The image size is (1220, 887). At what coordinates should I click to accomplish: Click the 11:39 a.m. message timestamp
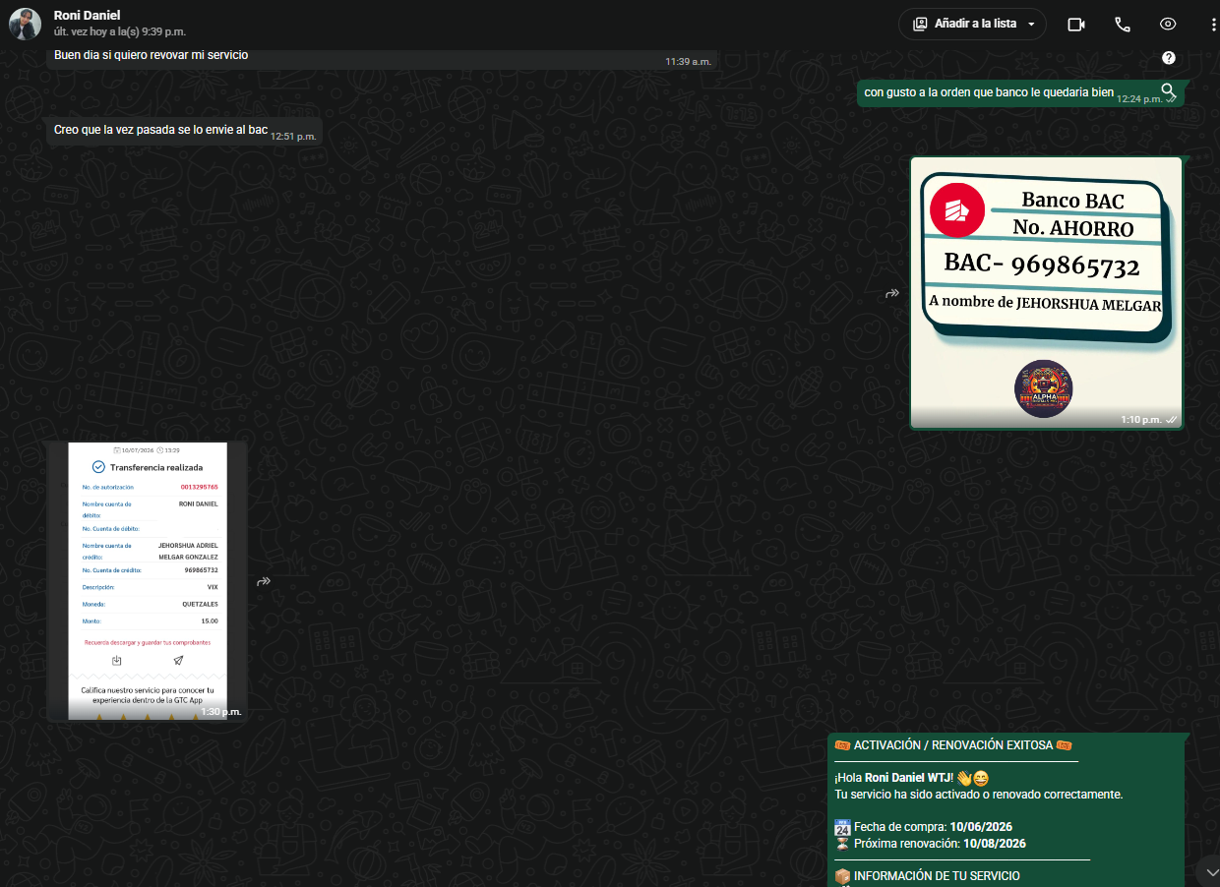point(688,62)
